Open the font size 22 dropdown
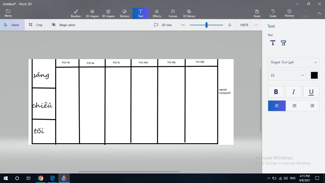The width and height of the screenshot is (325, 183). [x=287, y=75]
